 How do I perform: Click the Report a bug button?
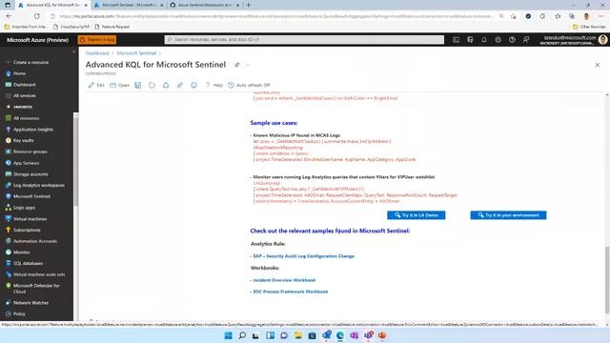tap(97, 40)
